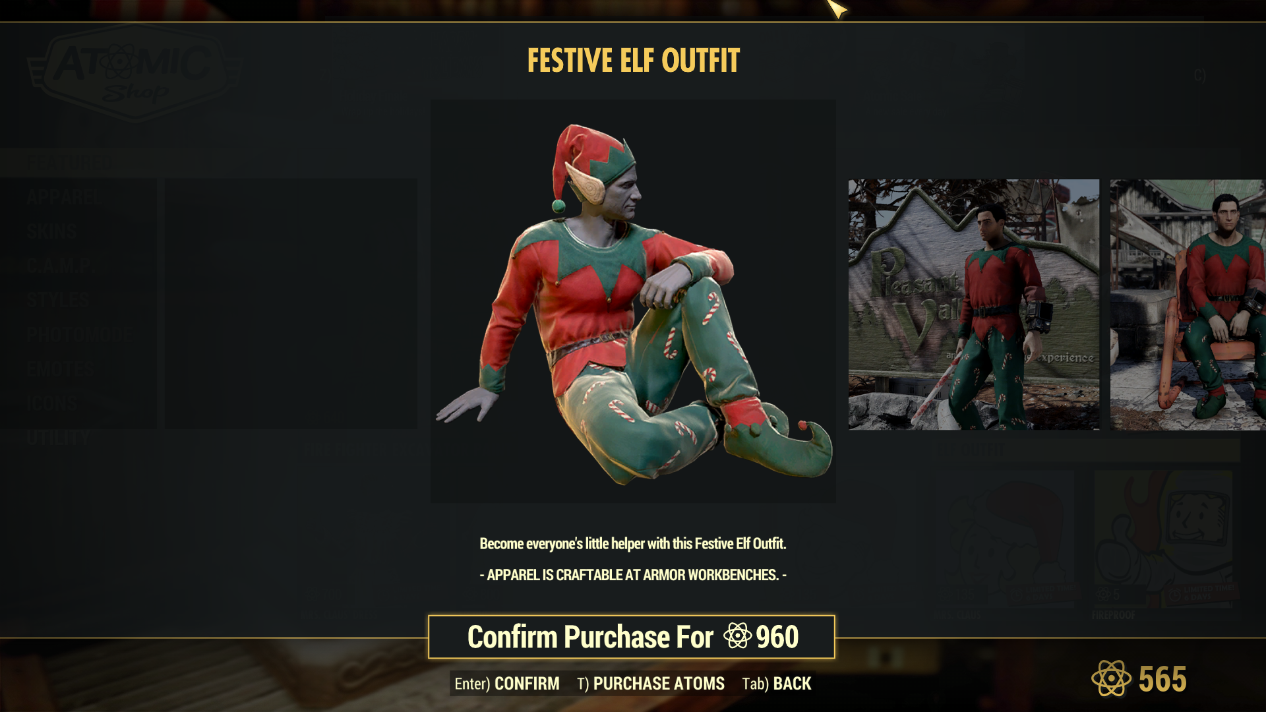Open the Pleasant Valley sign screenshot thumbnail
Image resolution: width=1266 pixels, height=712 pixels.
coord(974,305)
